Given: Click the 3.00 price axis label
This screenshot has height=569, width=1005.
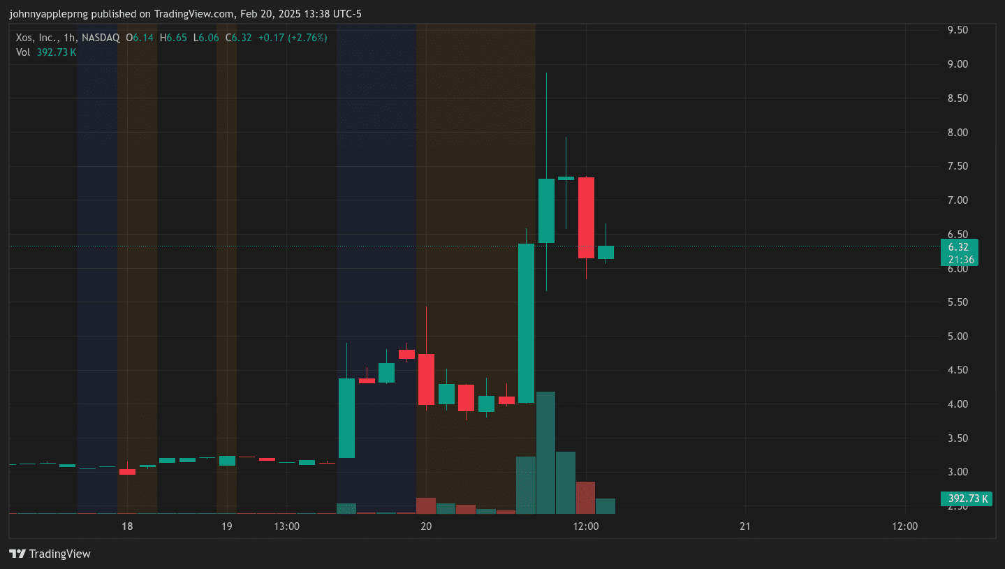Looking at the screenshot, I should pos(958,472).
